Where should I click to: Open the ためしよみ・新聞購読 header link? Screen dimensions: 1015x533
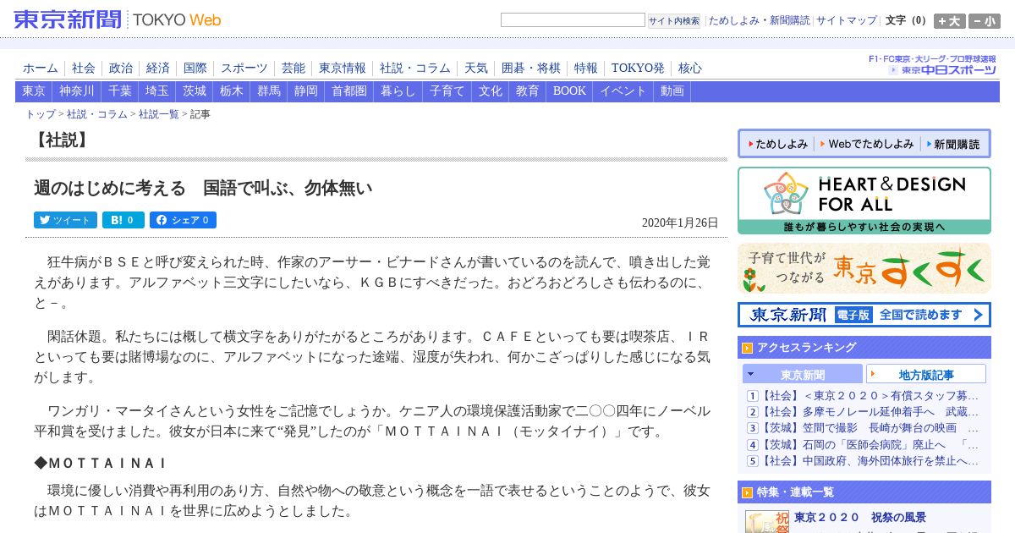[759, 20]
